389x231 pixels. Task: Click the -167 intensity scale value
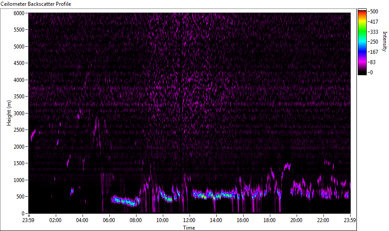373,52
